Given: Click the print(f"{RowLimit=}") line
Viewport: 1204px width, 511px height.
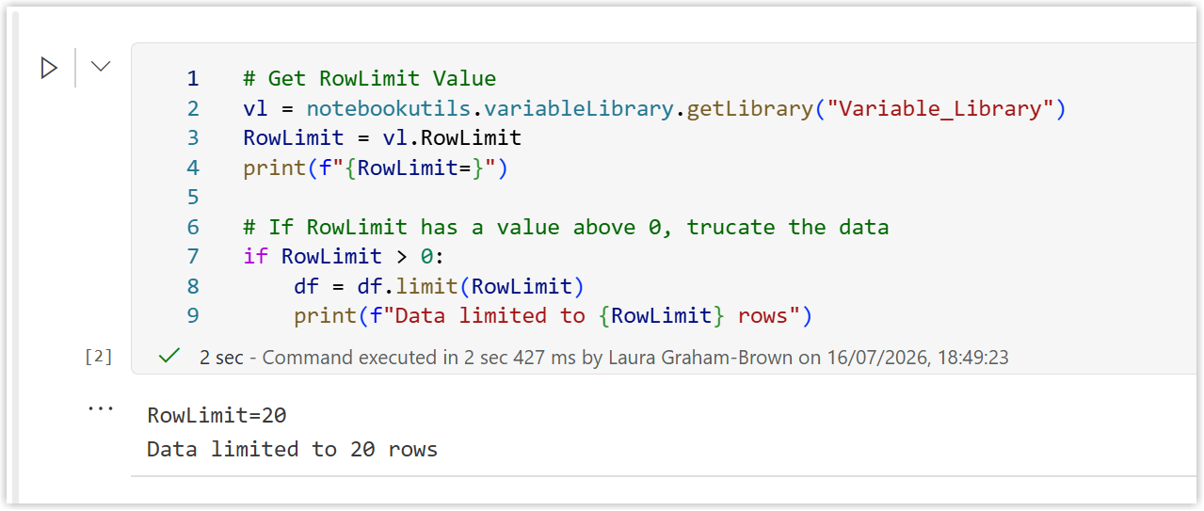Looking at the screenshot, I should pyautogui.click(x=376, y=168).
